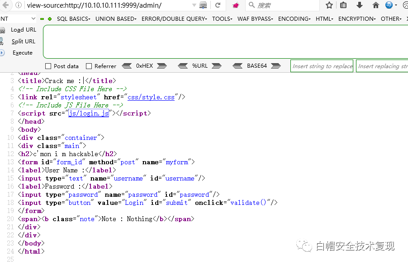Open downloads with the down arrow icon
408x264 pixels.
[360, 5]
